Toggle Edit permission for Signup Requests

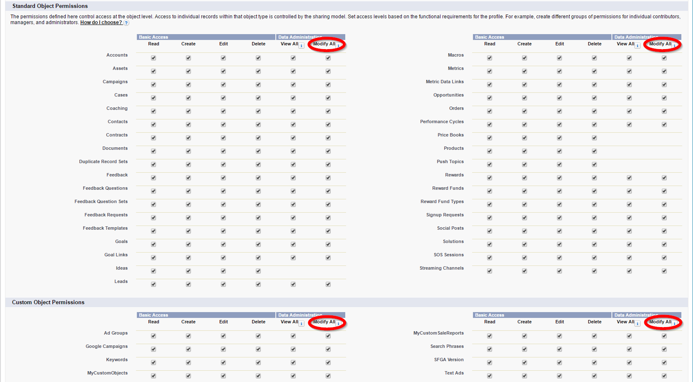click(x=559, y=218)
